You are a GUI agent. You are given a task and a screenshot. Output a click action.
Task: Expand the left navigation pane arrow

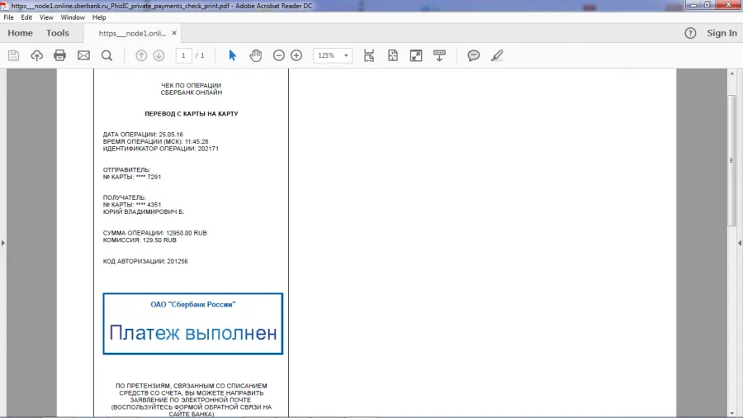2,243
